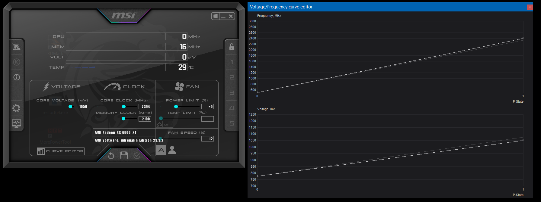
Task: Open the MSI Kombustor stress test icon
Action: coord(17,47)
